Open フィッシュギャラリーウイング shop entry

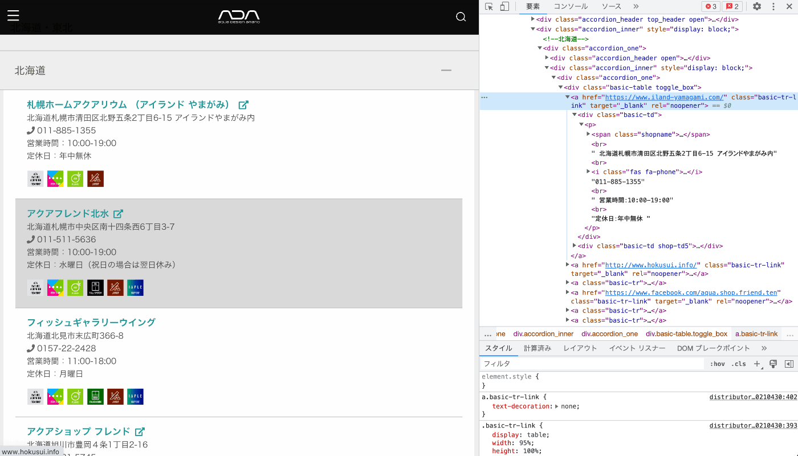[91, 323]
